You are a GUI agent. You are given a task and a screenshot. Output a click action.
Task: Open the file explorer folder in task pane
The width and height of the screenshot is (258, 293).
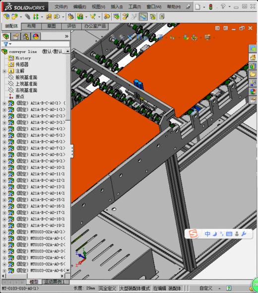[x=253, y=74]
